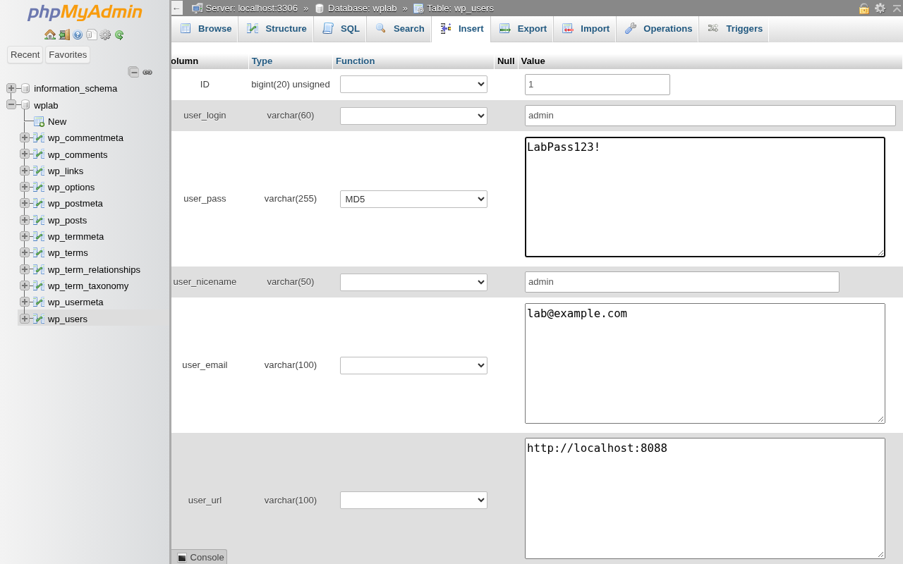Open function dropdown for user_url
Image resolution: width=903 pixels, height=564 pixels.
[x=413, y=500]
